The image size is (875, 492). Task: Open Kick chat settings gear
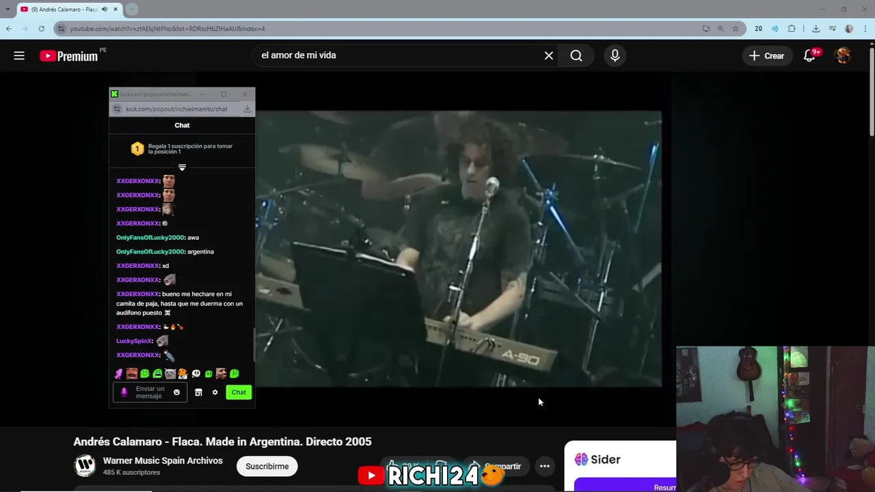pyautogui.click(x=215, y=392)
